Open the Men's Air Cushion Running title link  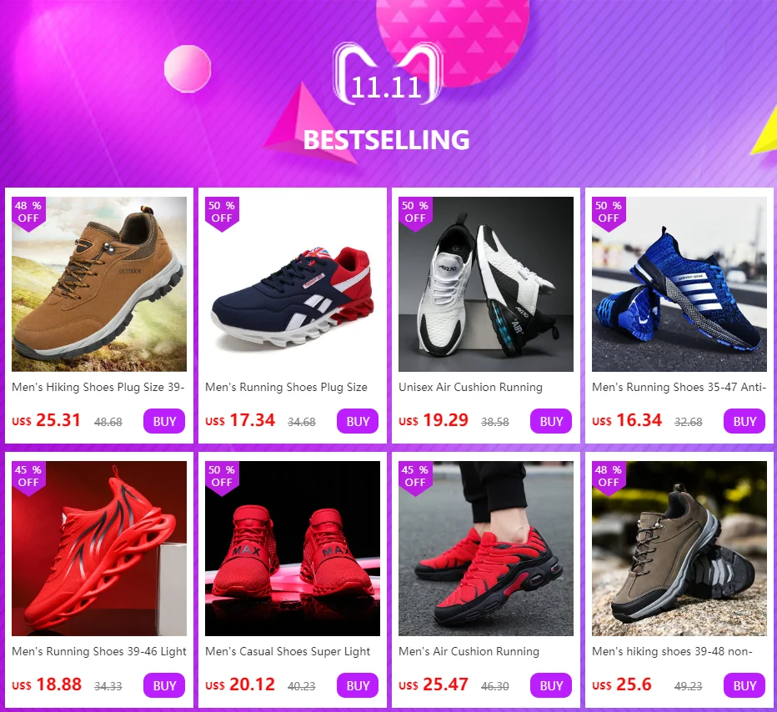[469, 651]
